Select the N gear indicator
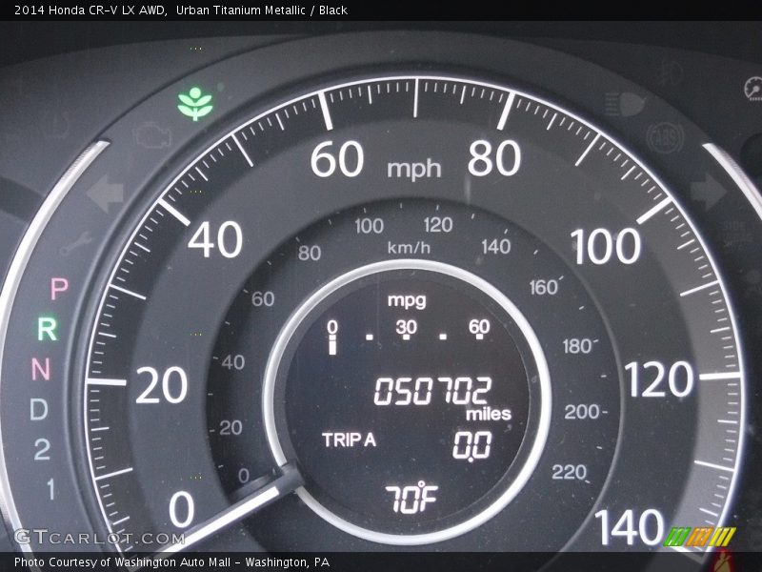 point(41,369)
